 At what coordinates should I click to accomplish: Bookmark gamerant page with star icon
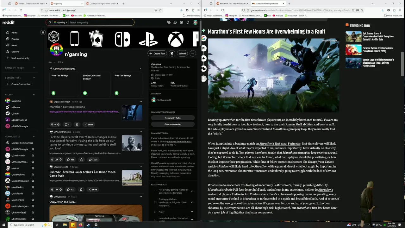pos(362,10)
